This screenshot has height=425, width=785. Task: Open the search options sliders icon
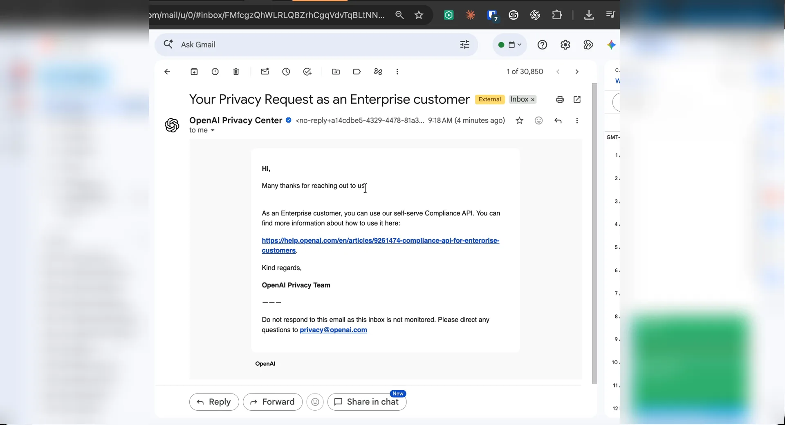click(x=465, y=45)
